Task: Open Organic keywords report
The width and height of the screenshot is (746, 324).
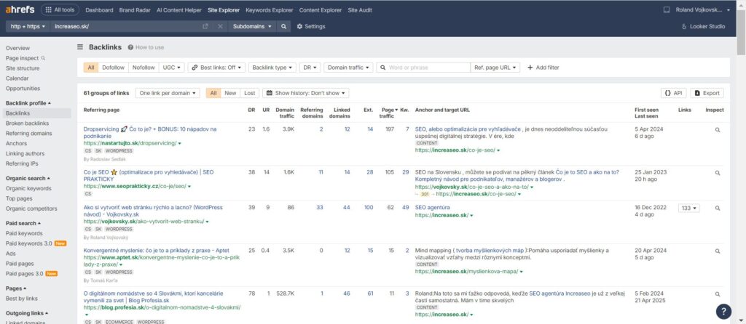Action: 28,188
